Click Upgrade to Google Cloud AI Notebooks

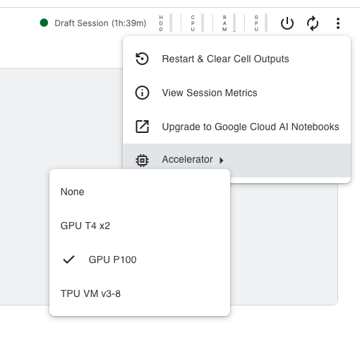237,127
